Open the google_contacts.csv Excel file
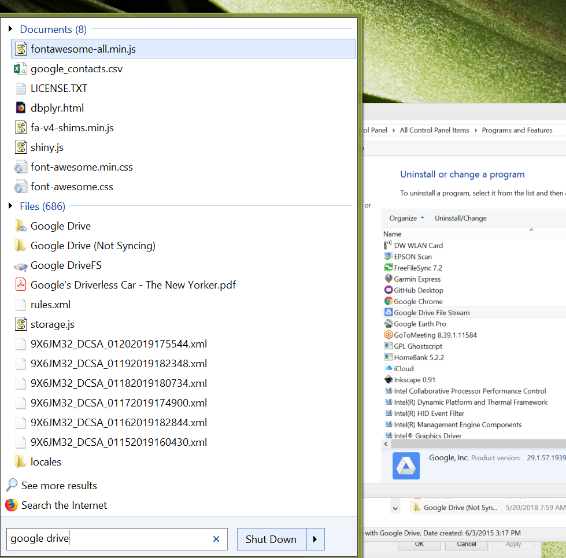 click(75, 68)
